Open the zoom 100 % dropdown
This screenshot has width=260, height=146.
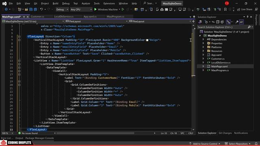(x=7, y=133)
